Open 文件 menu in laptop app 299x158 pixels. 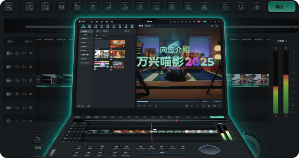(x=91, y=22)
